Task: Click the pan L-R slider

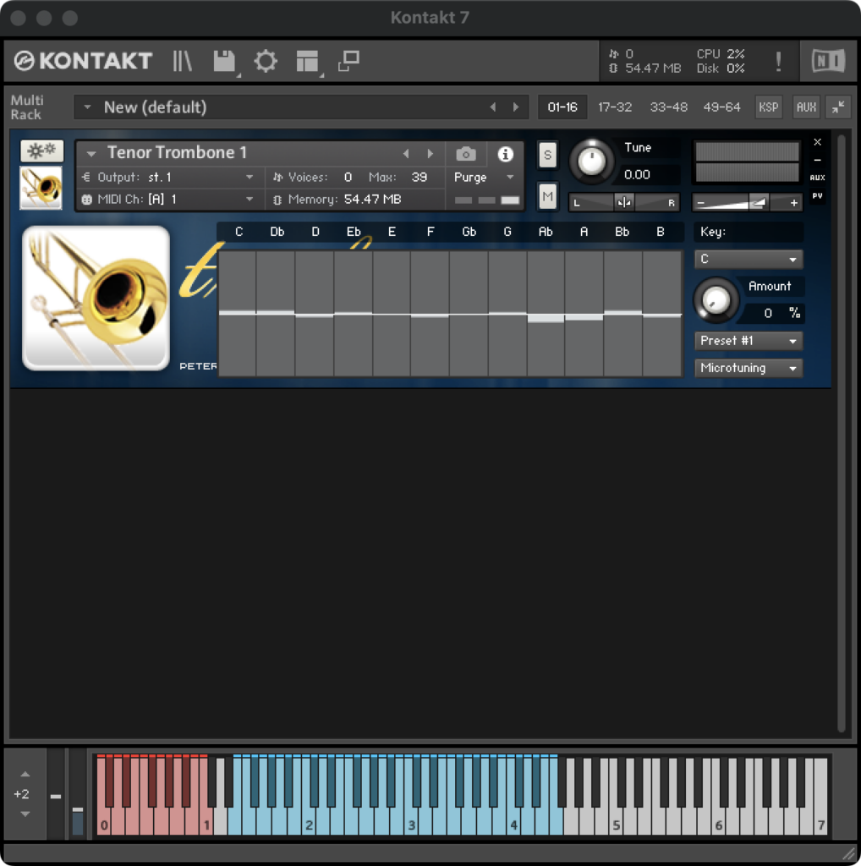Action: point(623,203)
